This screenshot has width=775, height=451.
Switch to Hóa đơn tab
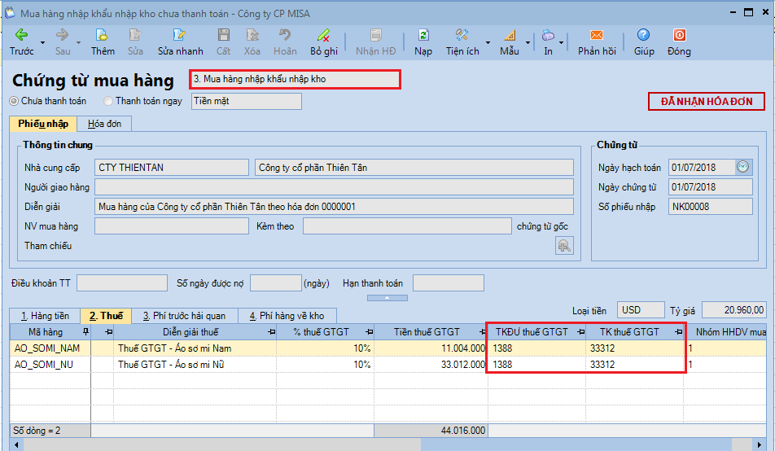click(104, 124)
